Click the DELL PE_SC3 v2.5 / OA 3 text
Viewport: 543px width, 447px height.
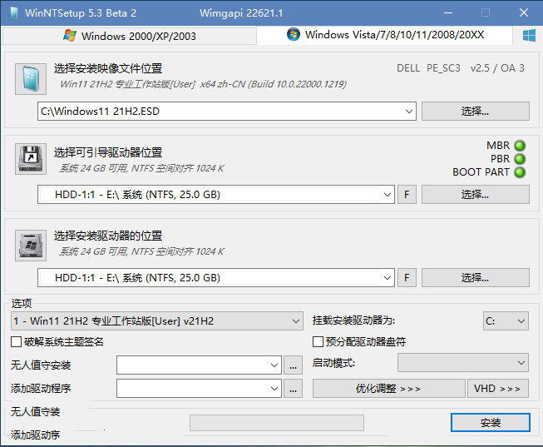pos(461,68)
